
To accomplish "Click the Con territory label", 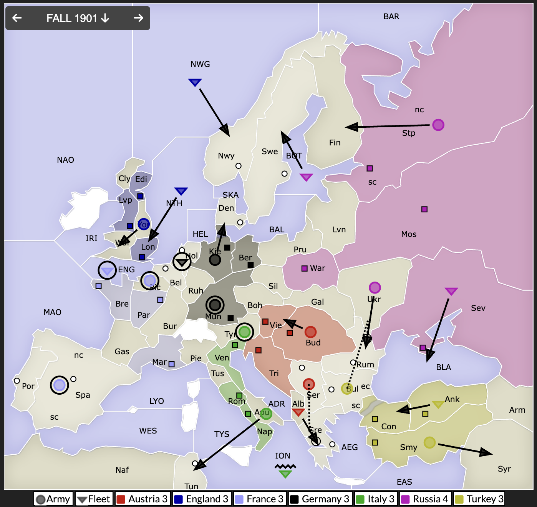I will (x=388, y=426).
